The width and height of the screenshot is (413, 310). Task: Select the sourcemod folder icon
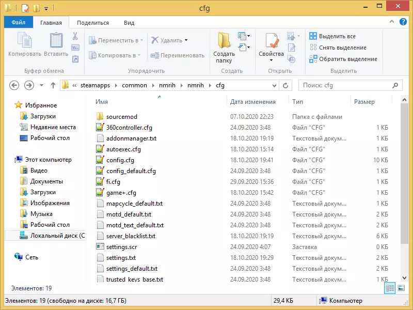(100, 117)
